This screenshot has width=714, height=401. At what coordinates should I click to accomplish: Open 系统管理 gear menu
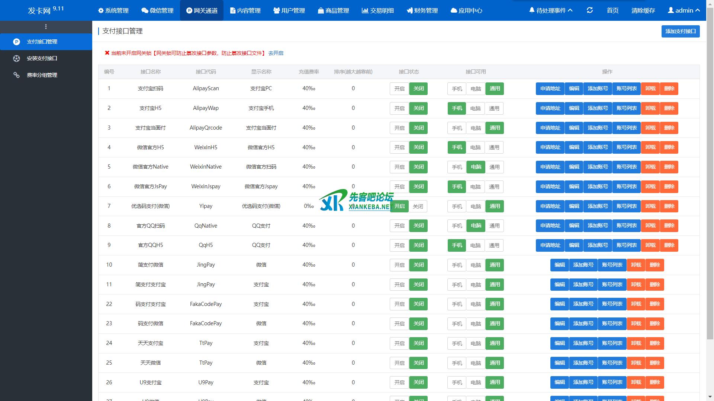[113, 10]
